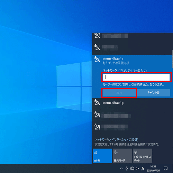Toggle the Wi-Fi quick action tile
Image resolution: width=173 pixels, height=173 pixels.
pos(102,156)
